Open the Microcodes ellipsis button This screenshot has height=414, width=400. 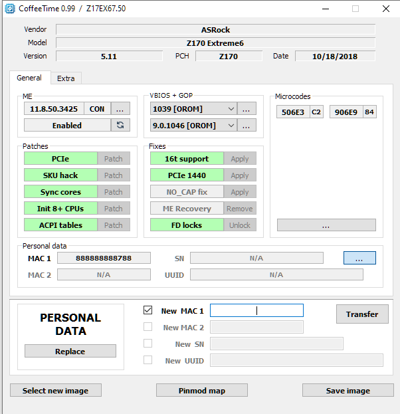tap(326, 225)
